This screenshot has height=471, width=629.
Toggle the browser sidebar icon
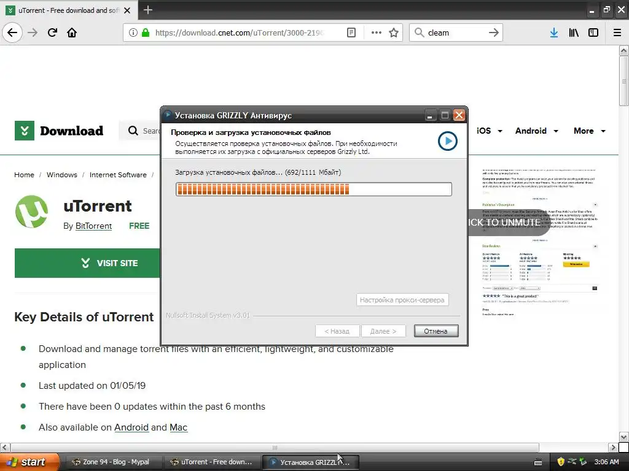[593, 33]
